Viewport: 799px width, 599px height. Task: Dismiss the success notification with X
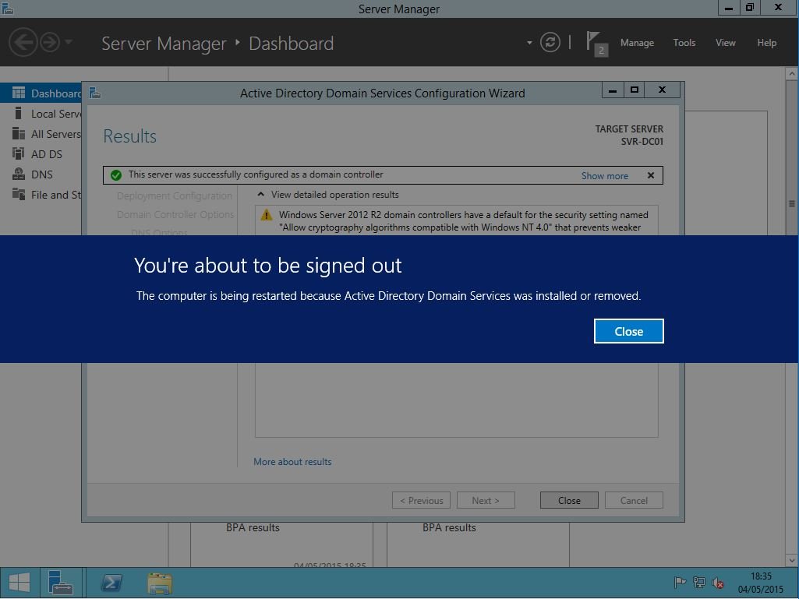[x=651, y=175]
